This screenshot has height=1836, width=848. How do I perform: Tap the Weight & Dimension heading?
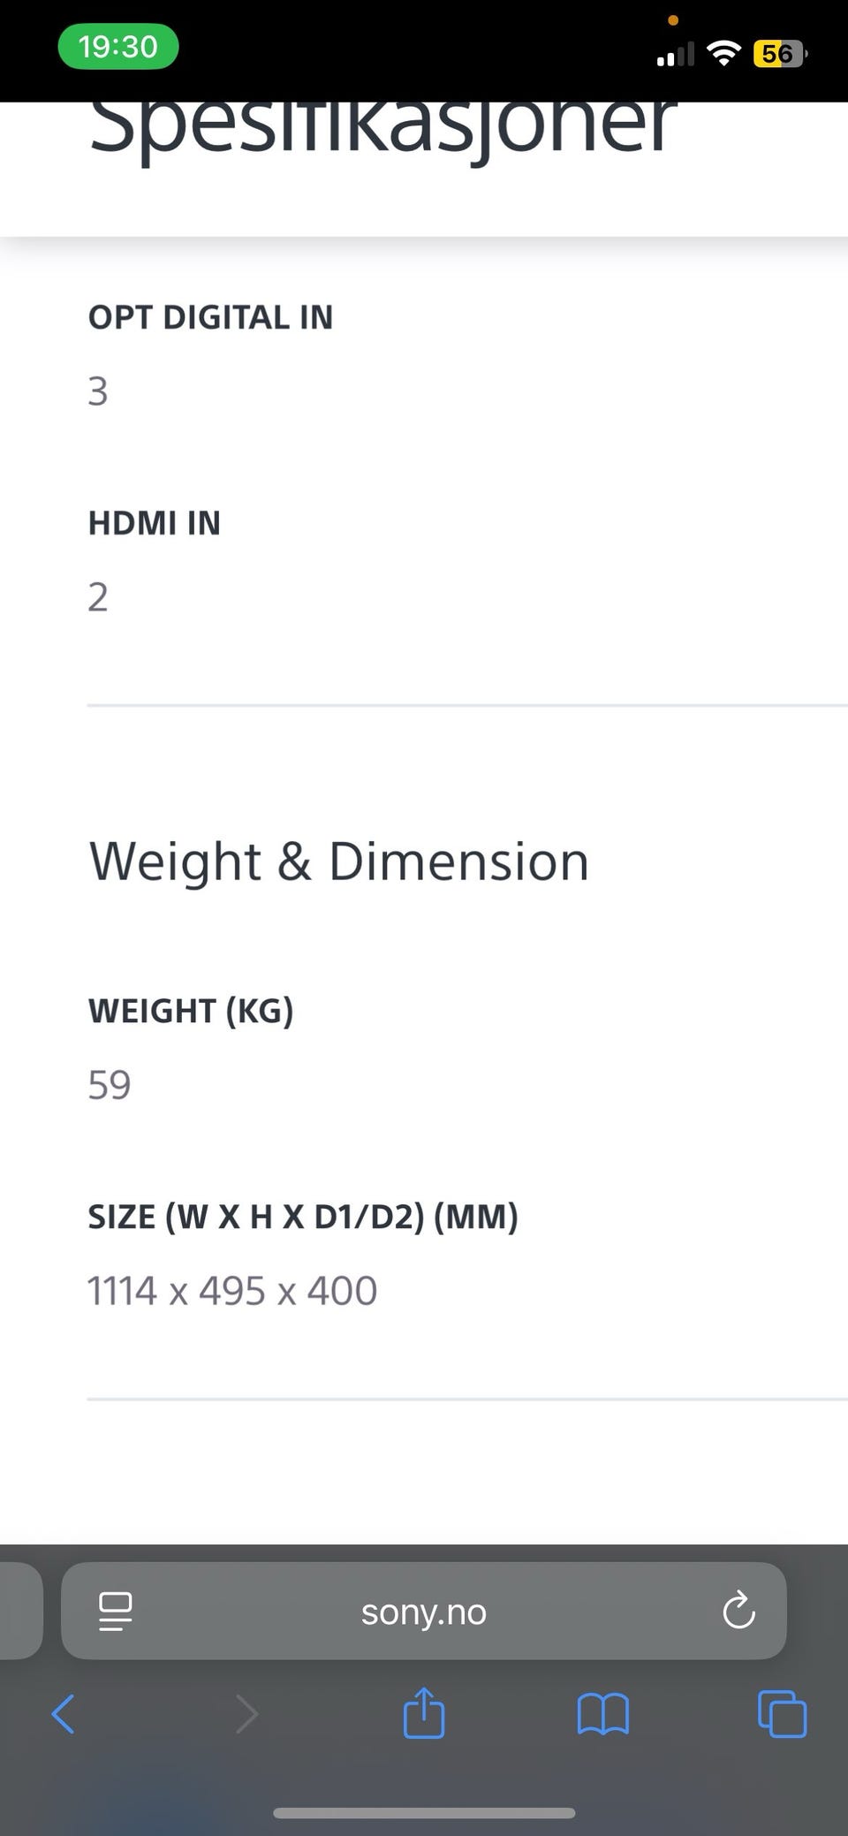(x=339, y=861)
